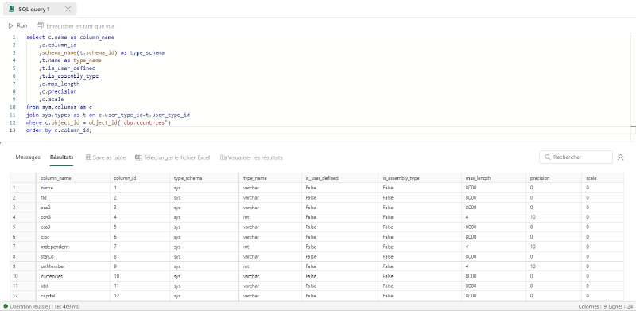Viewport: 636px width, 311px height.
Task: Click the Save as table grid icon
Action: (88, 157)
